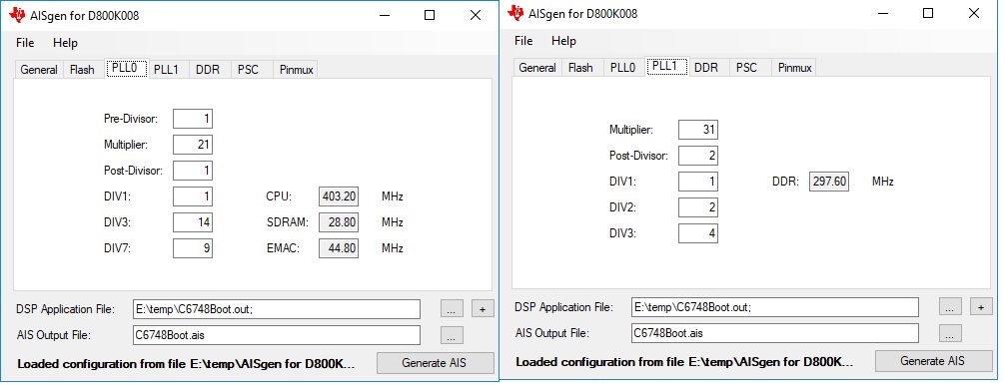Click PLL1 Multiplier field showing 31
The image size is (1004, 387).
point(698,130)
